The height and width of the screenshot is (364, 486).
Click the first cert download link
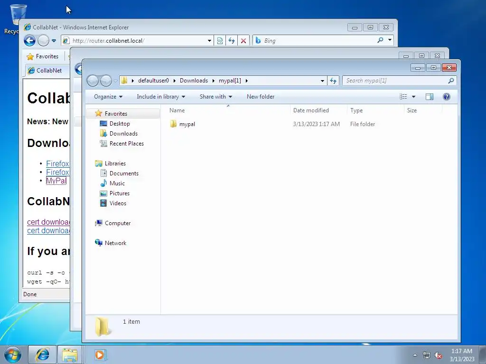[48, 222]
